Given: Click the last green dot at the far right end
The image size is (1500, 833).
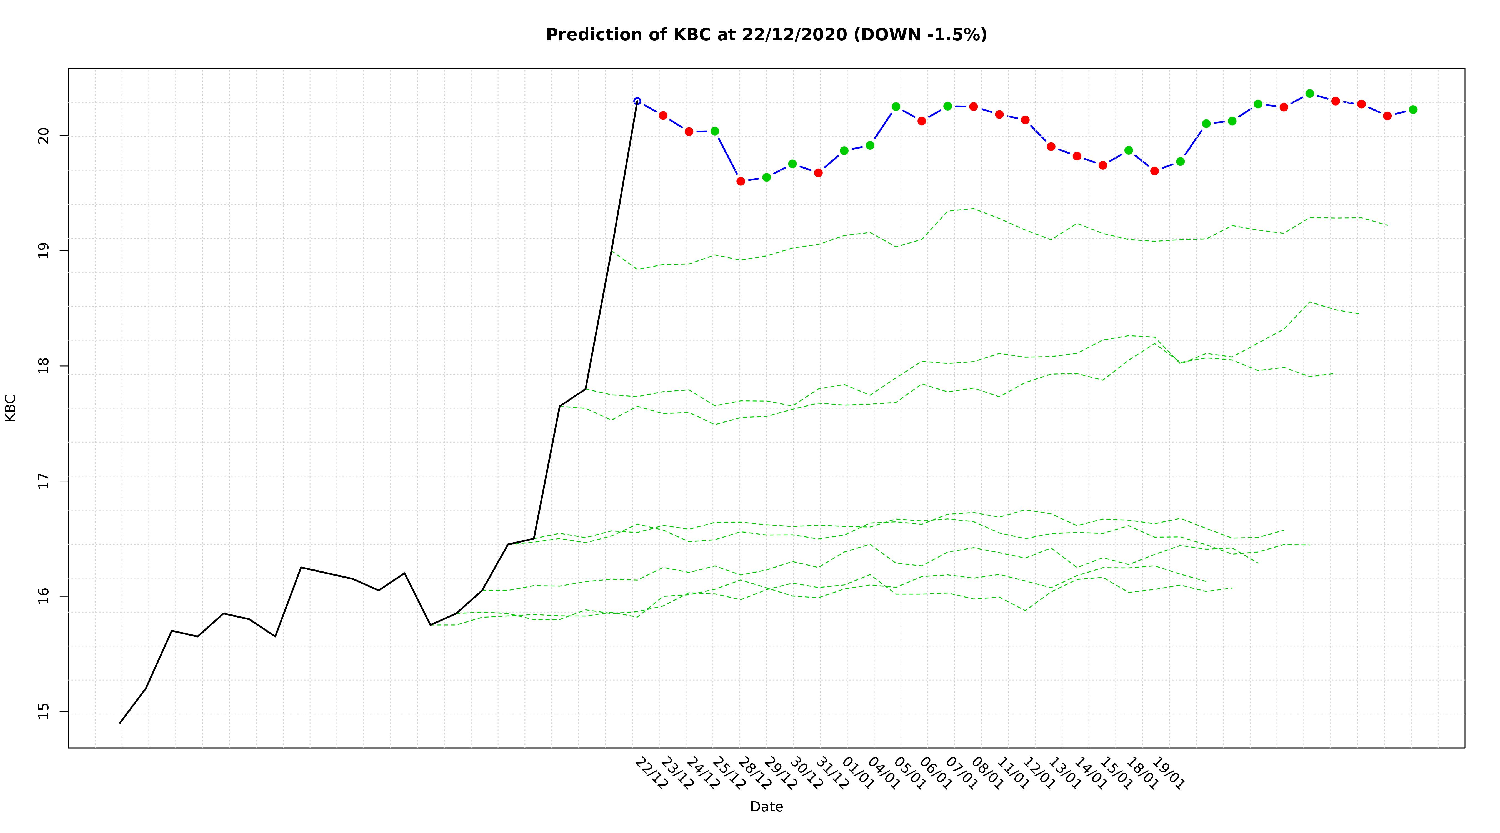Looking at the screenshot, I should [1413, 109].
